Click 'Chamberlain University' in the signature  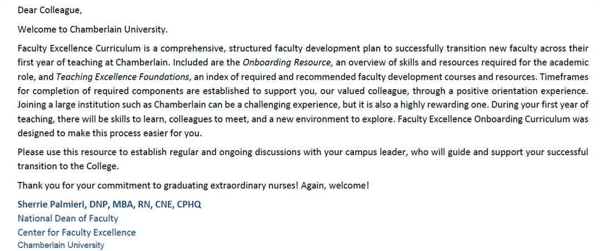[61, 245]
